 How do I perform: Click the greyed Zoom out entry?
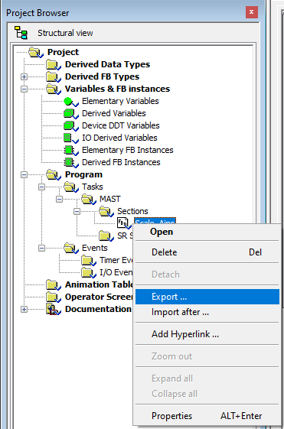tap(207, 356)
